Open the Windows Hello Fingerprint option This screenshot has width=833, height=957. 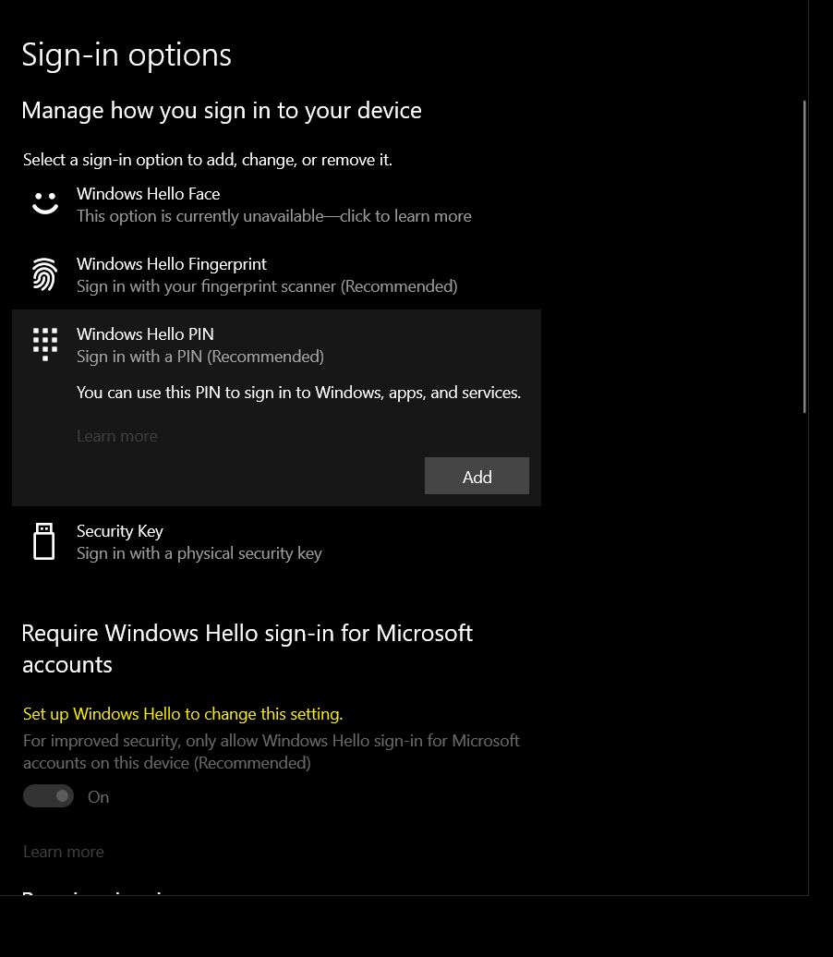[276, 274]
